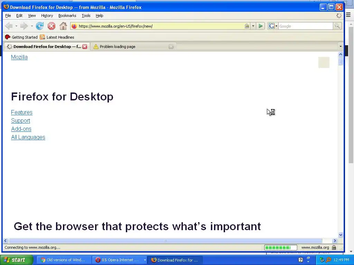Open the Help menu
Screen dimensions: 354x265
click(x=99, y=16)
